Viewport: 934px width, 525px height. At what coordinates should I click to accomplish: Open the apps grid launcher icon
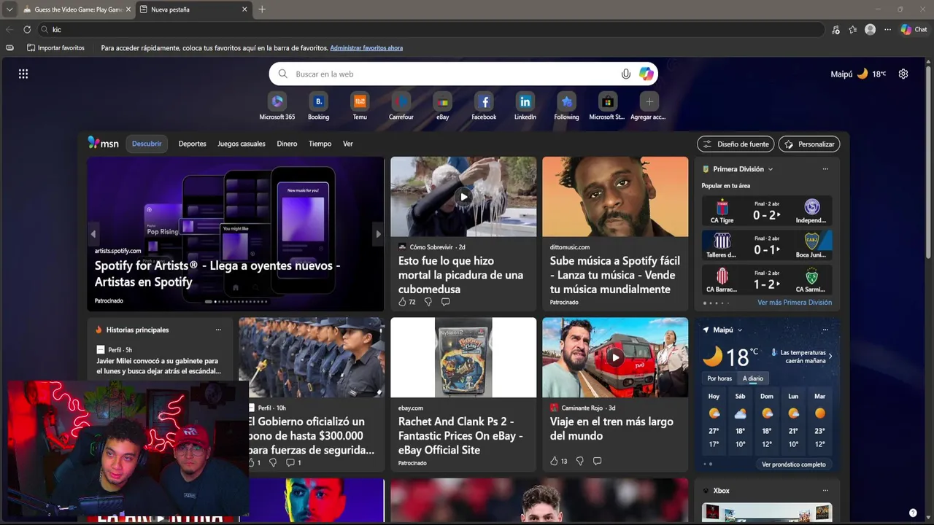tap(23, 74)
